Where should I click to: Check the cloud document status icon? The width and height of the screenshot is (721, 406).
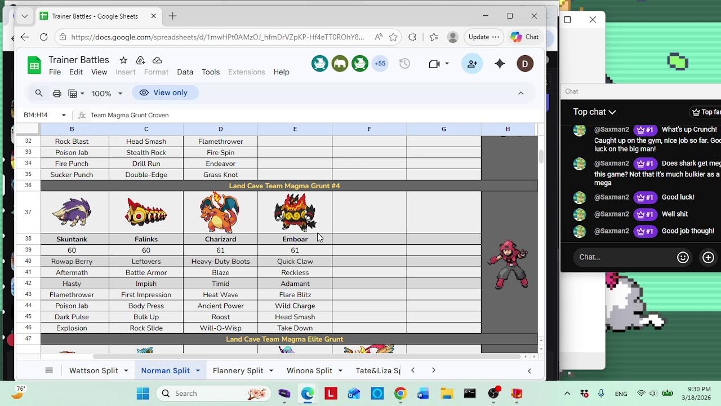[157, 60]
